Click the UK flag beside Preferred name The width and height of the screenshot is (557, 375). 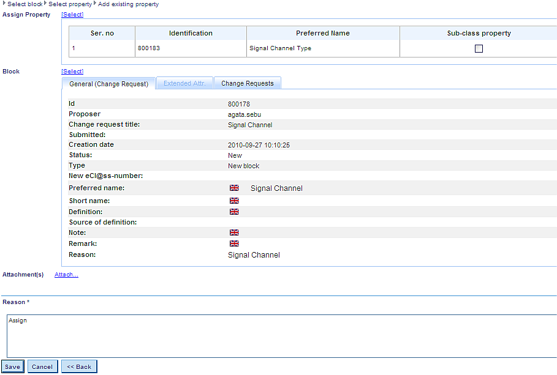pyautogui.click(x=234, y=188)
